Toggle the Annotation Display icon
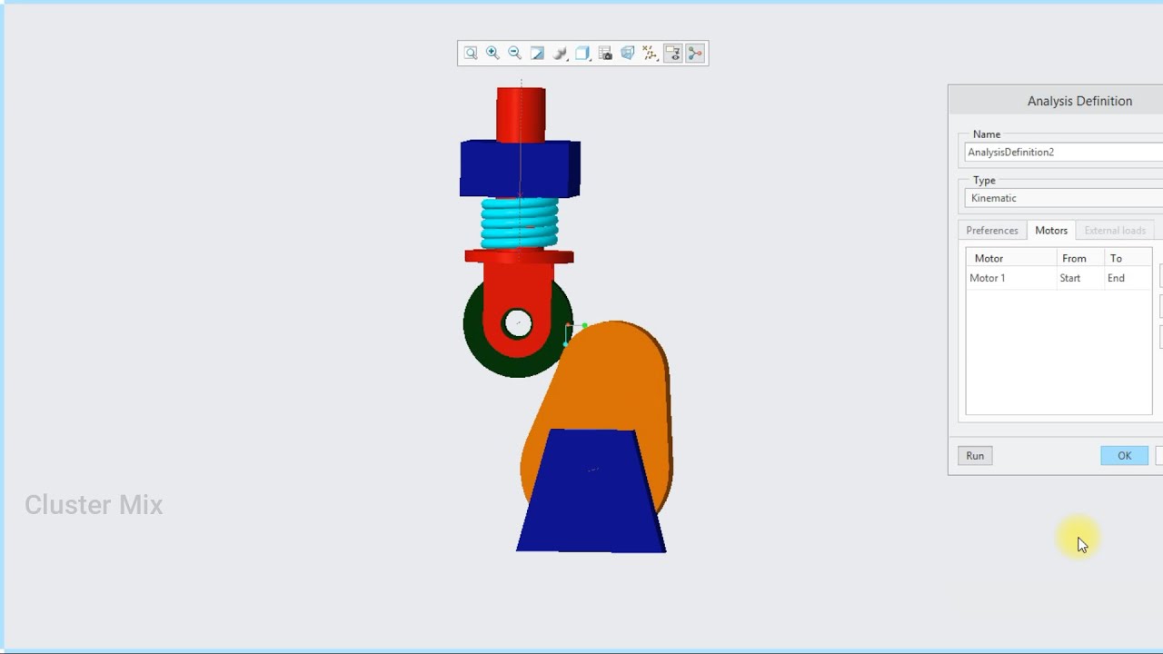Screen dimensions: 1163x654 pos(672,54)
